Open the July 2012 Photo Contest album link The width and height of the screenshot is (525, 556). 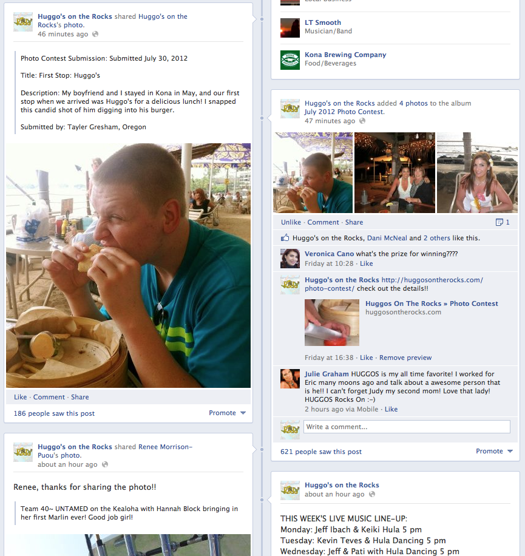[344, 112]
